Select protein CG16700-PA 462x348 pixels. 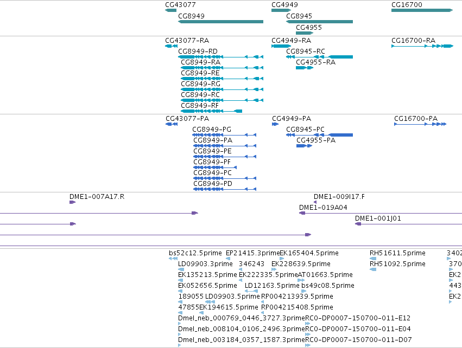pyautogui.click(x=416, y=119)
